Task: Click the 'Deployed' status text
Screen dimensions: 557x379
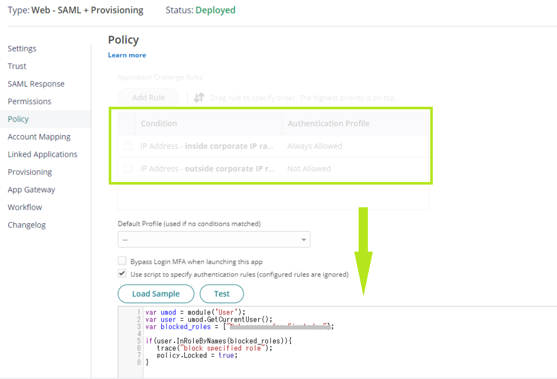Action: coord(215,10)
